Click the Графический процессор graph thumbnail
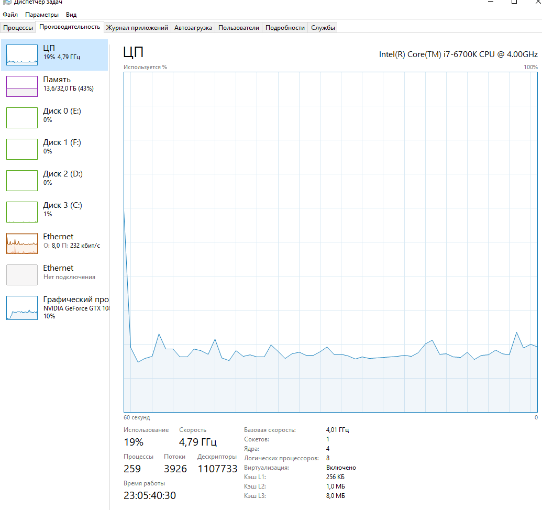Image resolution: width=542 pixels, height=510 pixels. pyautogui.click(x=22, y=308)
